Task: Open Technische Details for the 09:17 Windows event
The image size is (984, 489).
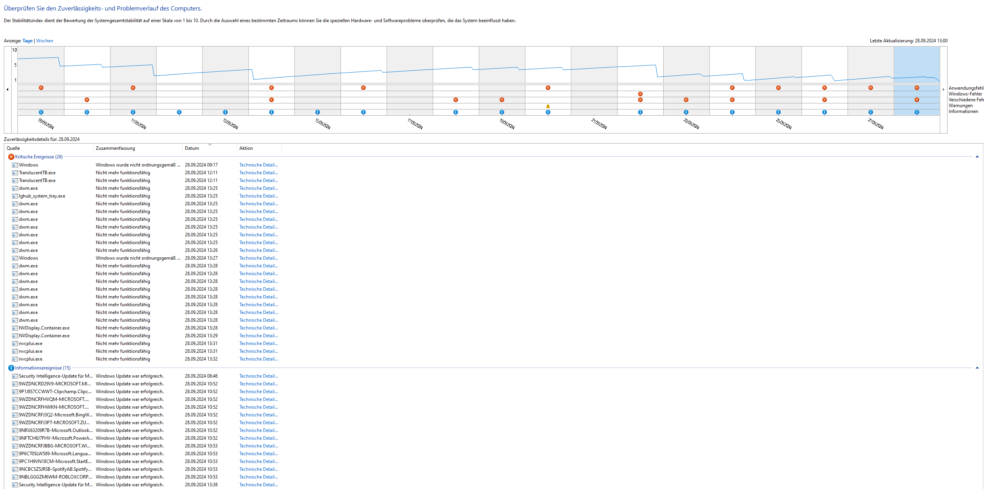Action: click(258, 165)
